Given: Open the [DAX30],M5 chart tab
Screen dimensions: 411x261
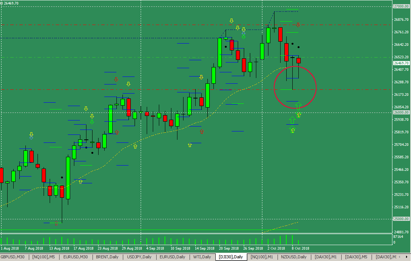Looking at the screenshot, I should coord(356,257).
